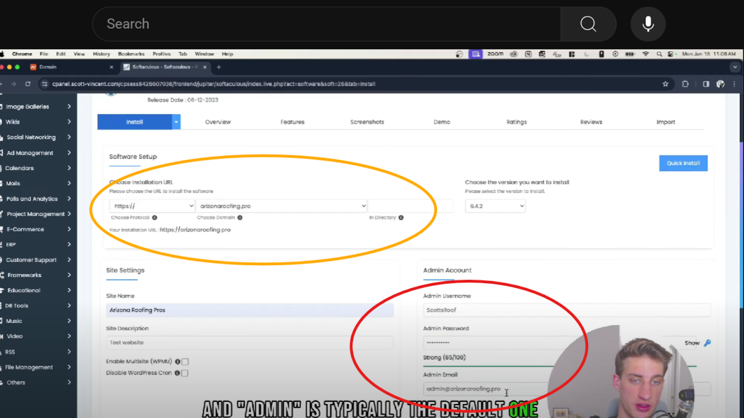
Task: Click Show next to Admin Password
Action: tap(692, 343)
